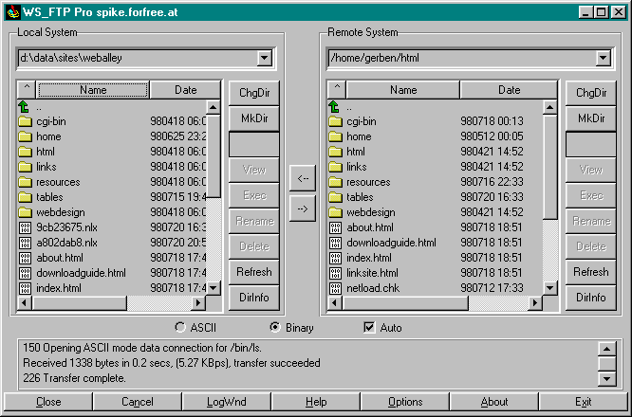632x417 pixels.
Task: Click the remote parent directory up-arrow icon
Action: pos(335,107)
